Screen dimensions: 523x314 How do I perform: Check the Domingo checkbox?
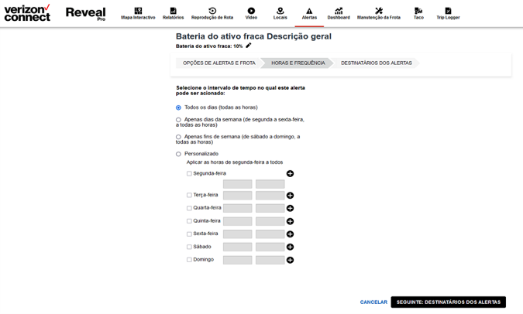pos(189,260)
